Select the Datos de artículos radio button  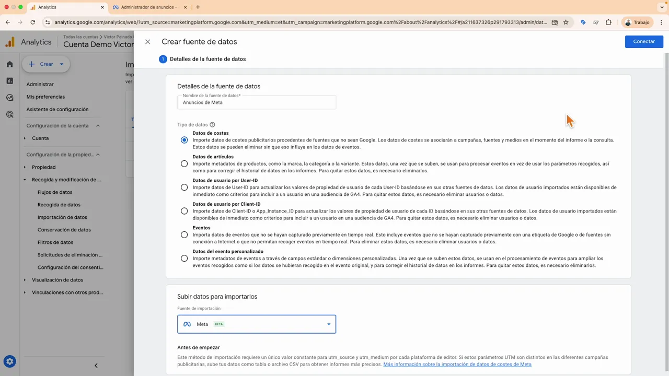(184, 163)
